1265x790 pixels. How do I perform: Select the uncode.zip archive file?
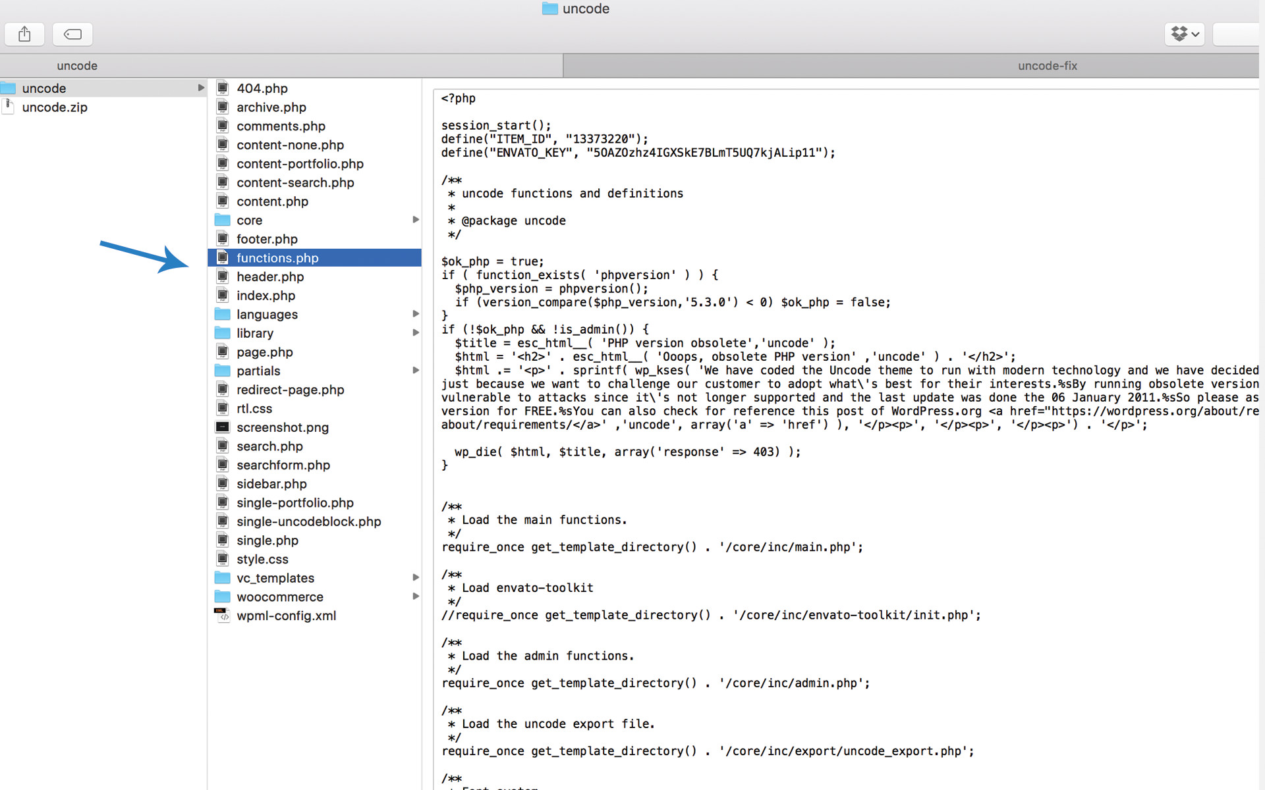click(x=55, y=107)
